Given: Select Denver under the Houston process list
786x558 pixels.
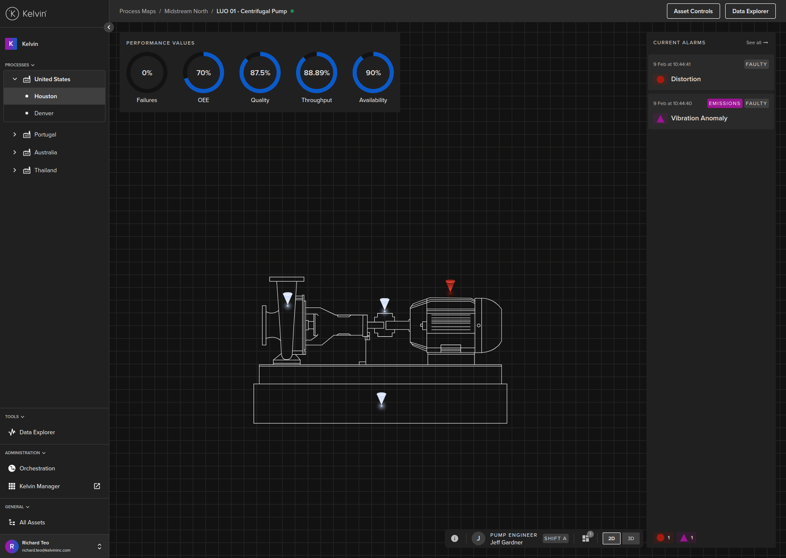Looking at the screenshot, I should coord(44,113).
